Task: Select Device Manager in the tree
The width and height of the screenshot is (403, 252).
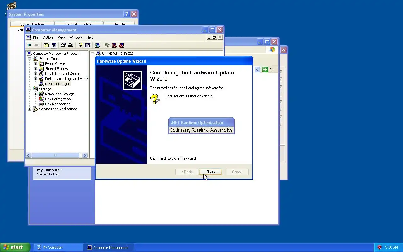Action: [57, 84]
